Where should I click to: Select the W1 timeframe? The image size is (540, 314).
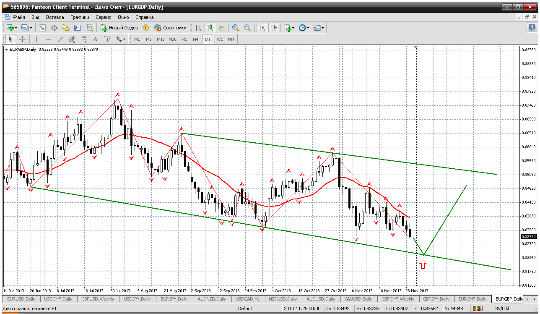tap(220, 39)
